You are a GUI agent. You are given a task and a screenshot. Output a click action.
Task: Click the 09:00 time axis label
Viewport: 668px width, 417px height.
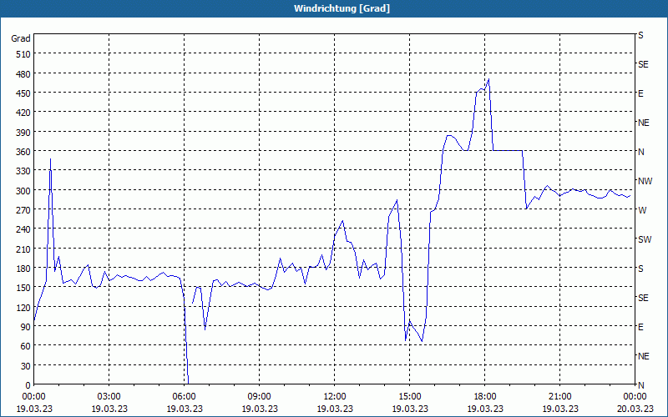tap(259, 397)
